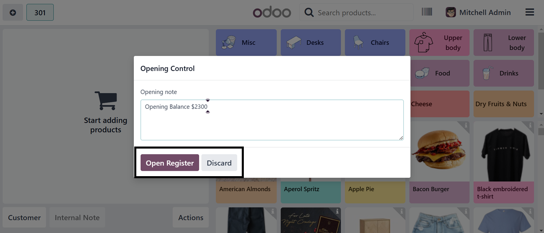
Task: Click the Customer button
Action: coord(24,218)
